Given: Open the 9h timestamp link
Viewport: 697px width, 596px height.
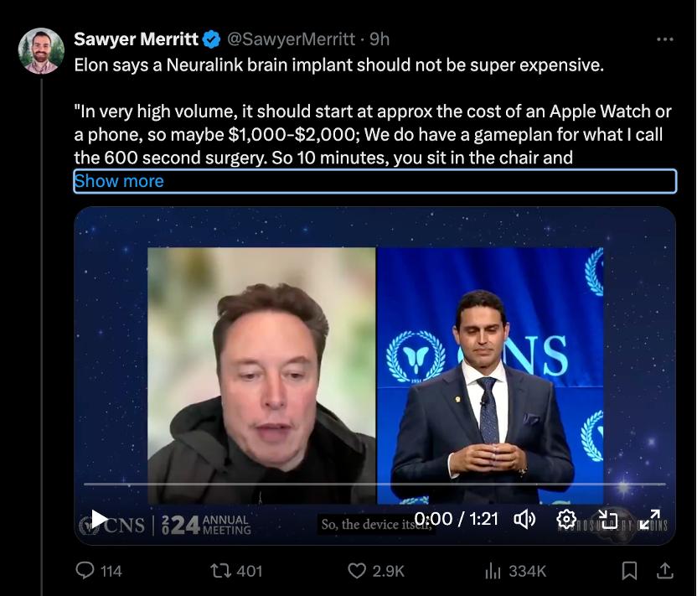Looking at the screenshot, I should pos(379,39).
